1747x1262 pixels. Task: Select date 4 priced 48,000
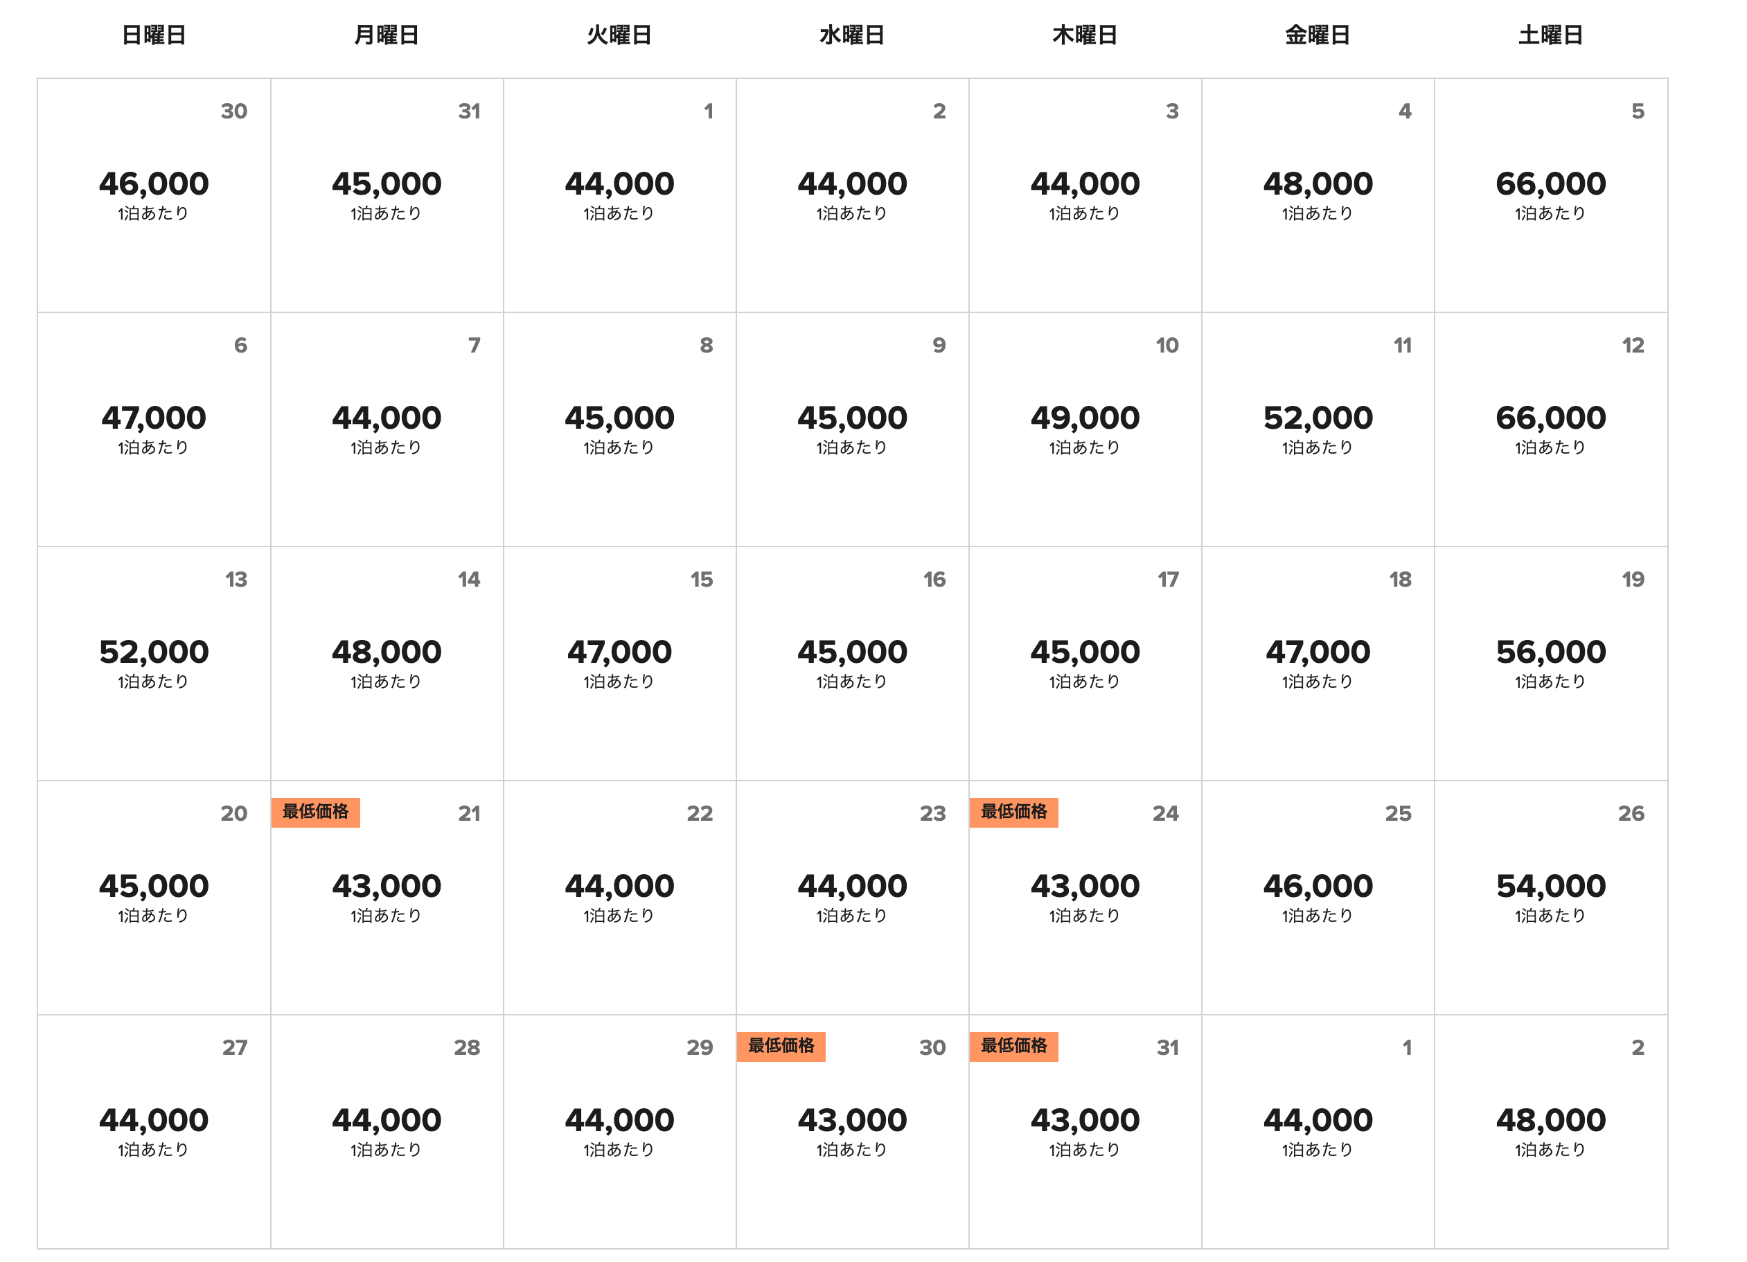[1318, 196]
